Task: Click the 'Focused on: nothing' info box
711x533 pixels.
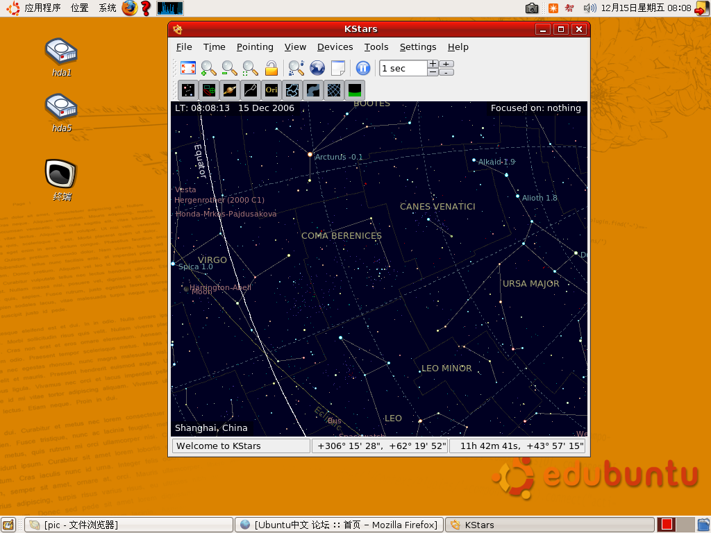Action: click(x=535, y=108)
